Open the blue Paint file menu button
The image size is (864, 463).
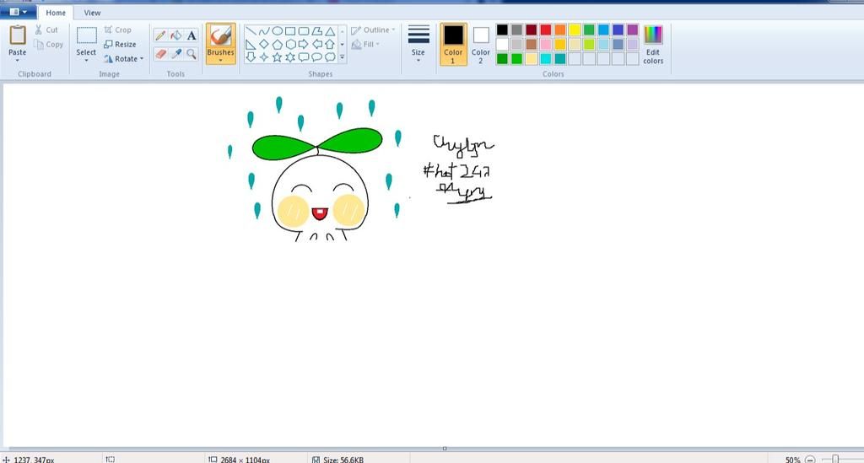(x=19, y=12)
